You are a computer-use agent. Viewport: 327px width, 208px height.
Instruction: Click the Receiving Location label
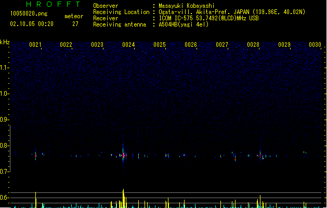121,12
